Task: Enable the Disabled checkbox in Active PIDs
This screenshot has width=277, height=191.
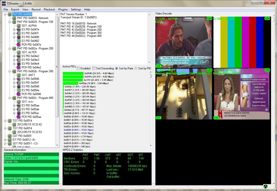Action: coord(78,68)
